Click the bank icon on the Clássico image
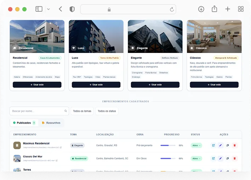 (192, 48)
